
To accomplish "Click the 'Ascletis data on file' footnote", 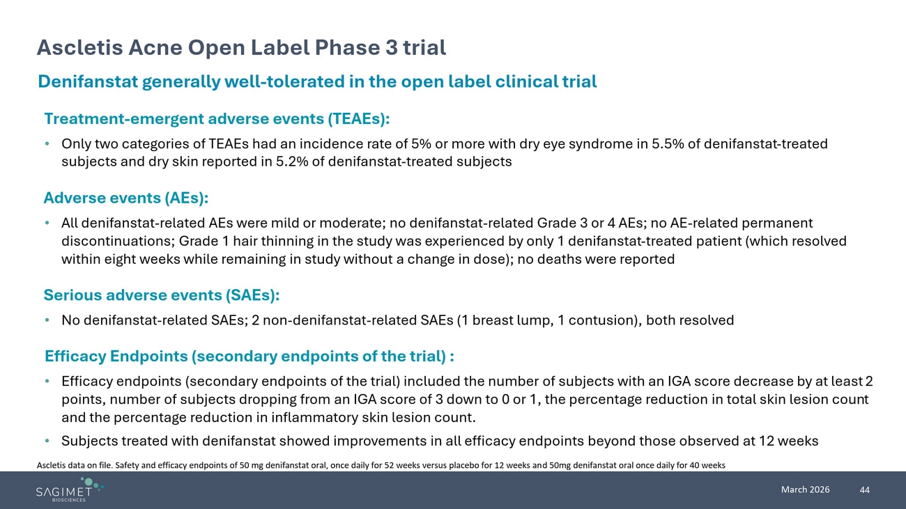I will 381,466.
